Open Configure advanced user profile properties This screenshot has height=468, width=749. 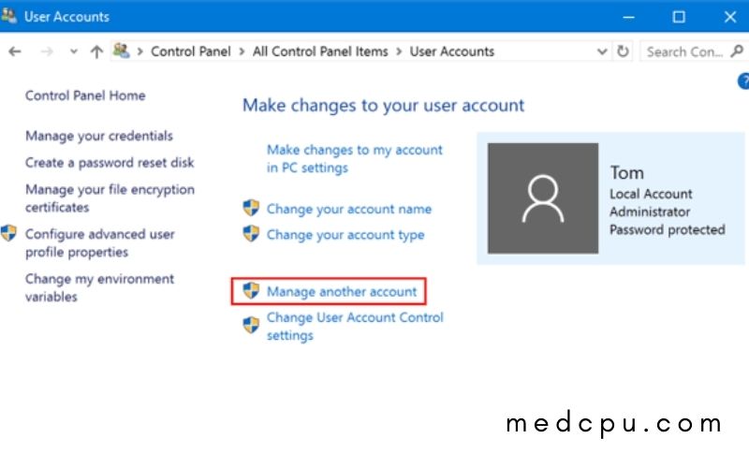pyautogui.click(x=100, y=243)
